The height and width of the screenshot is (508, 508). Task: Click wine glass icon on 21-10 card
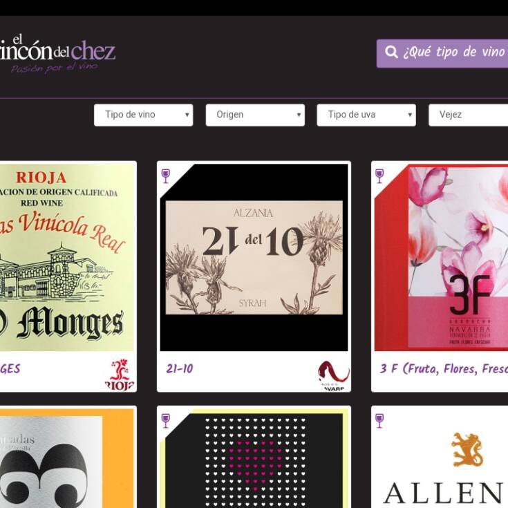(x=166, y=176)
